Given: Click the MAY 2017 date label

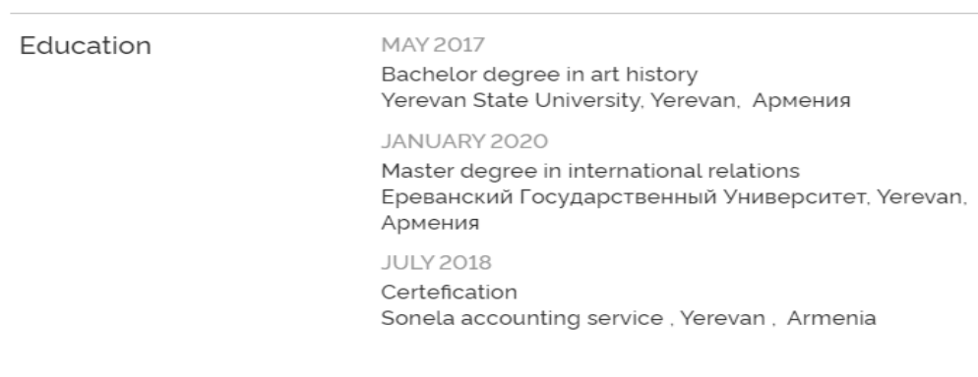Looking at the screenshot, I should click(x=433, y=45).
